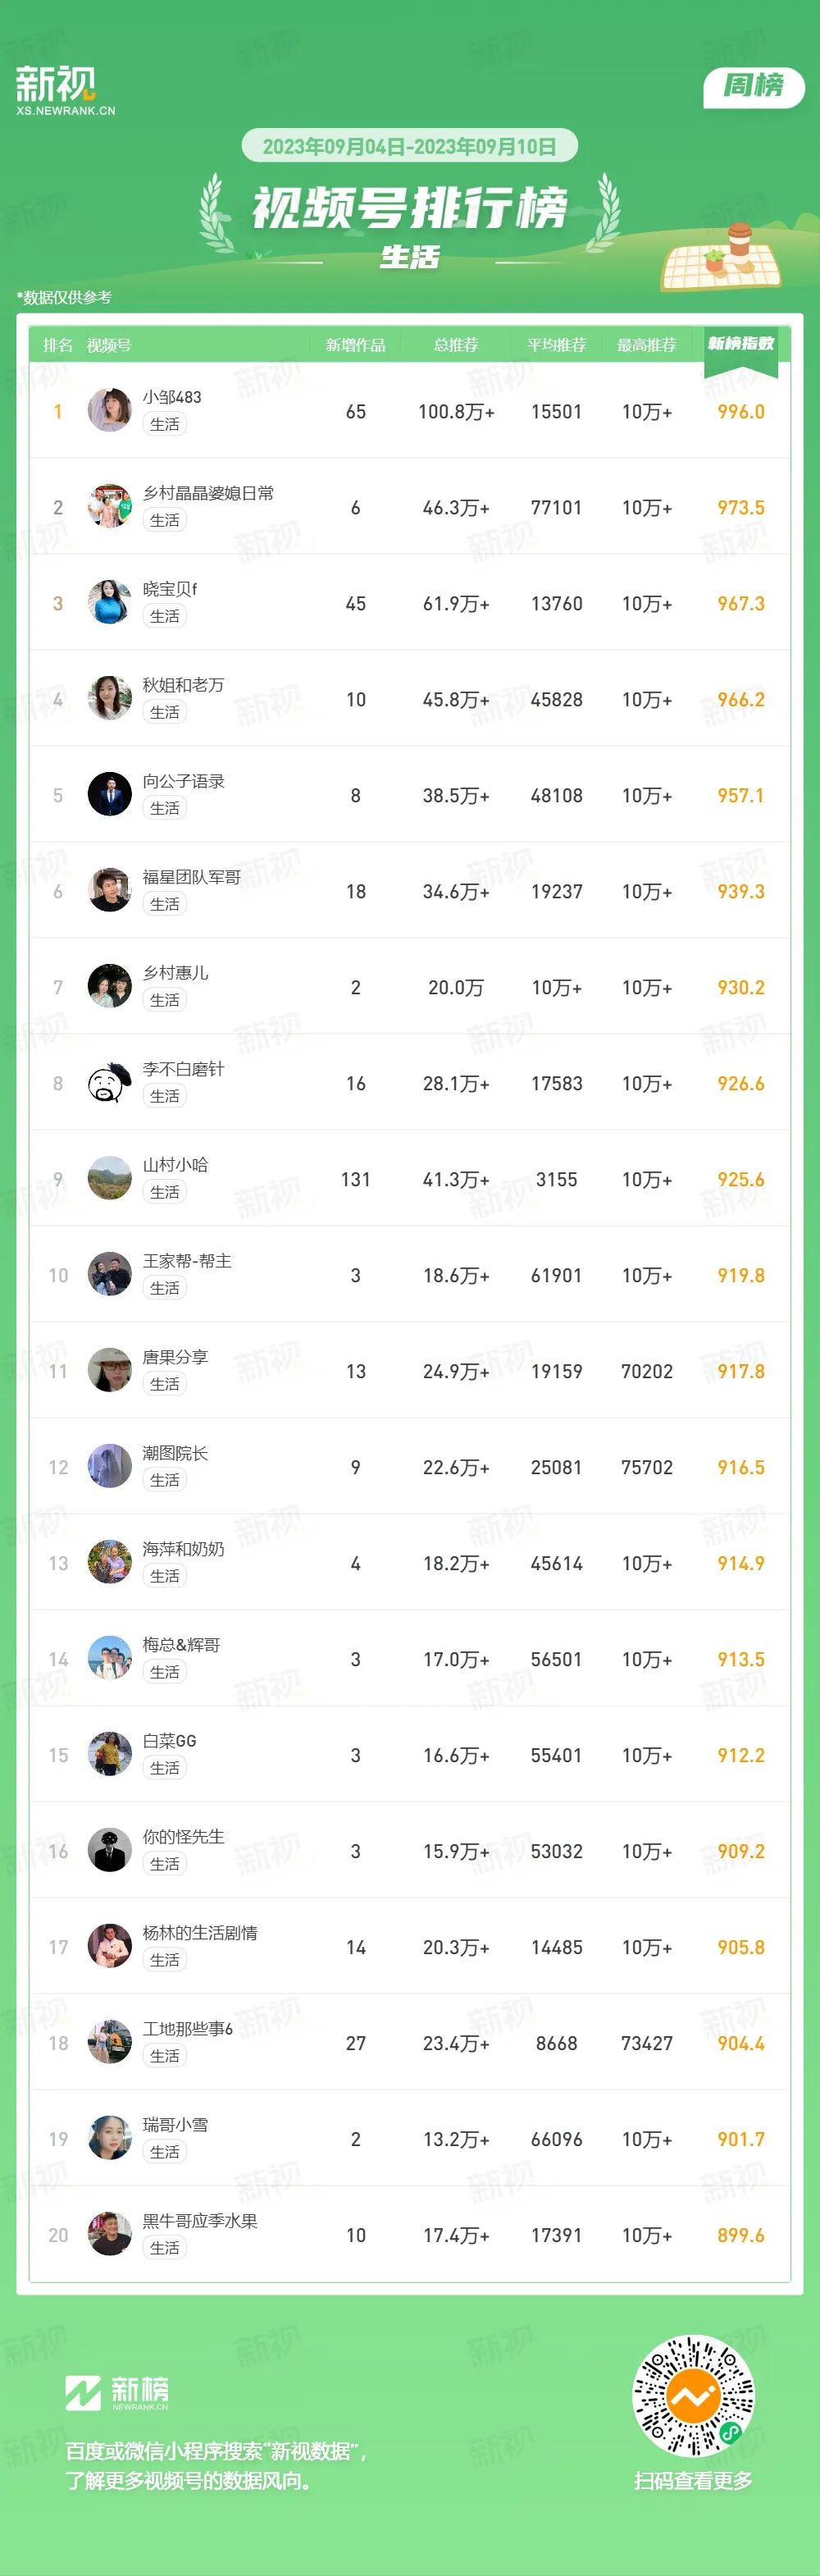Sort by 新榜指数 column header
820x2576 pixels.
click(741, 344)
